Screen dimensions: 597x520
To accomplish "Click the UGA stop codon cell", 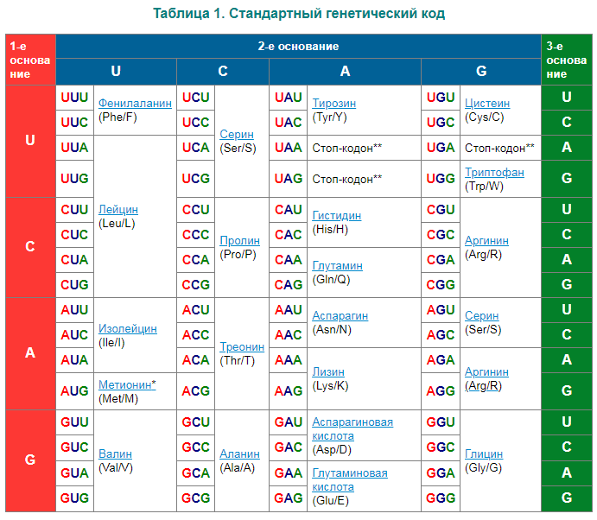I will coord(441,147).
